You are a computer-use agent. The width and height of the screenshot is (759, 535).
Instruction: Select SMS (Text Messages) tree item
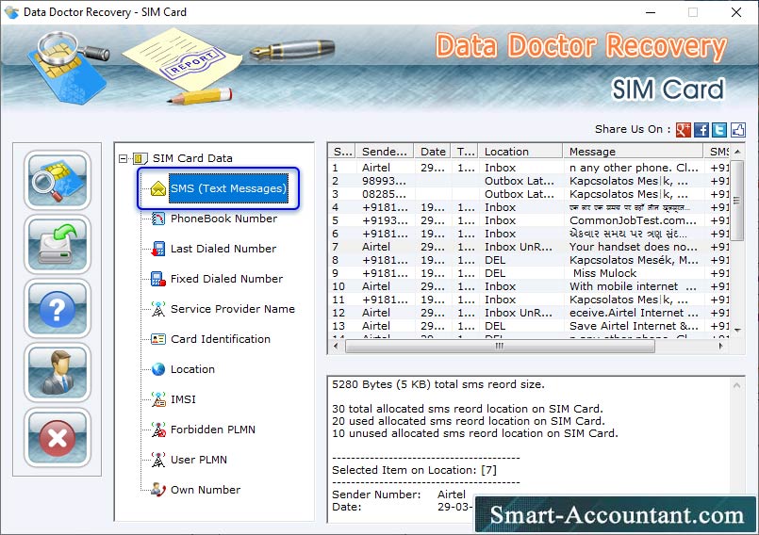[x=228, y=188]
